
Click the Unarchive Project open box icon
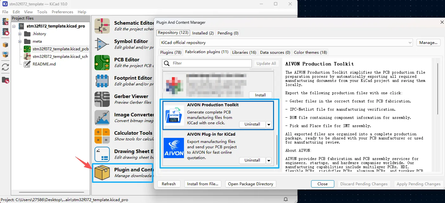click(5, 55)
